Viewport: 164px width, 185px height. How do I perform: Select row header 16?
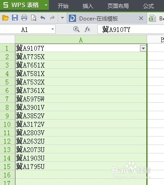[x=8, y=175]
